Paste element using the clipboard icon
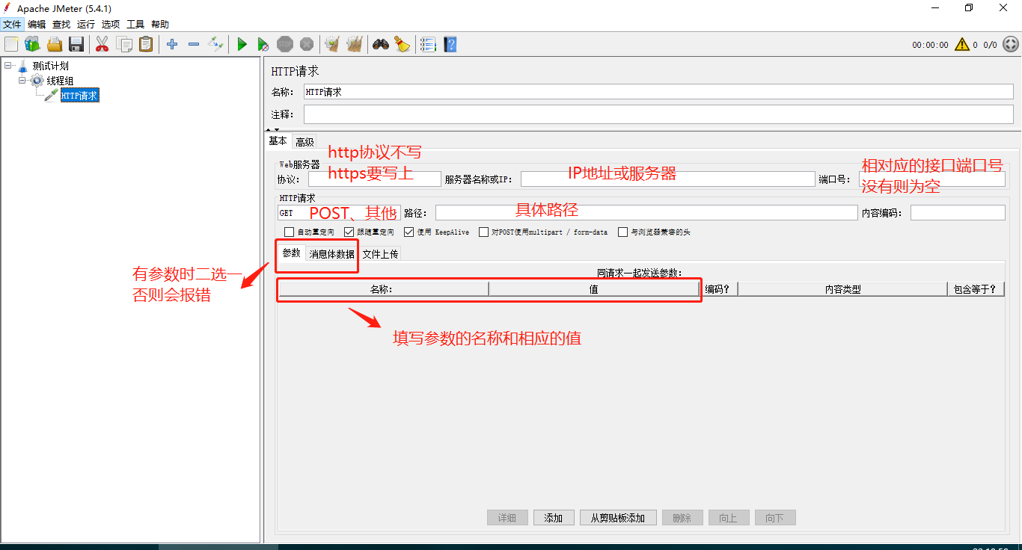This screenshot has height=550, width=1022. pyautogui.click(x=146, y=44)
